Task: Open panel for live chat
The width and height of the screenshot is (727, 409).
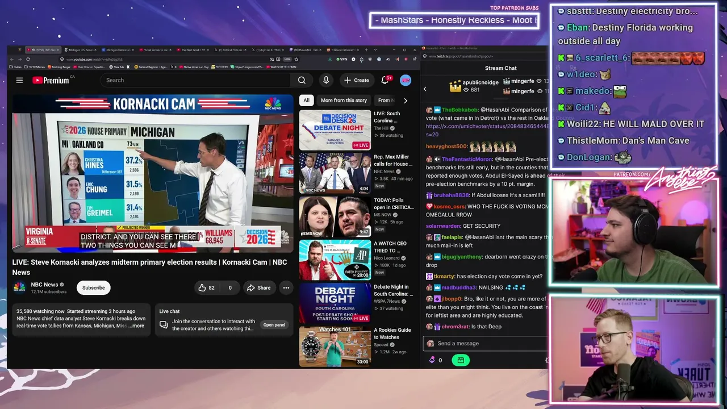Action: point(274,325)
